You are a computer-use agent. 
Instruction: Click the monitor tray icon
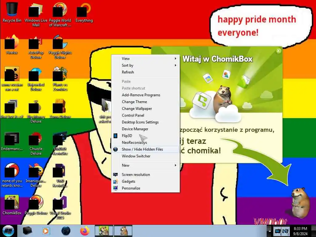pos(277,231)
